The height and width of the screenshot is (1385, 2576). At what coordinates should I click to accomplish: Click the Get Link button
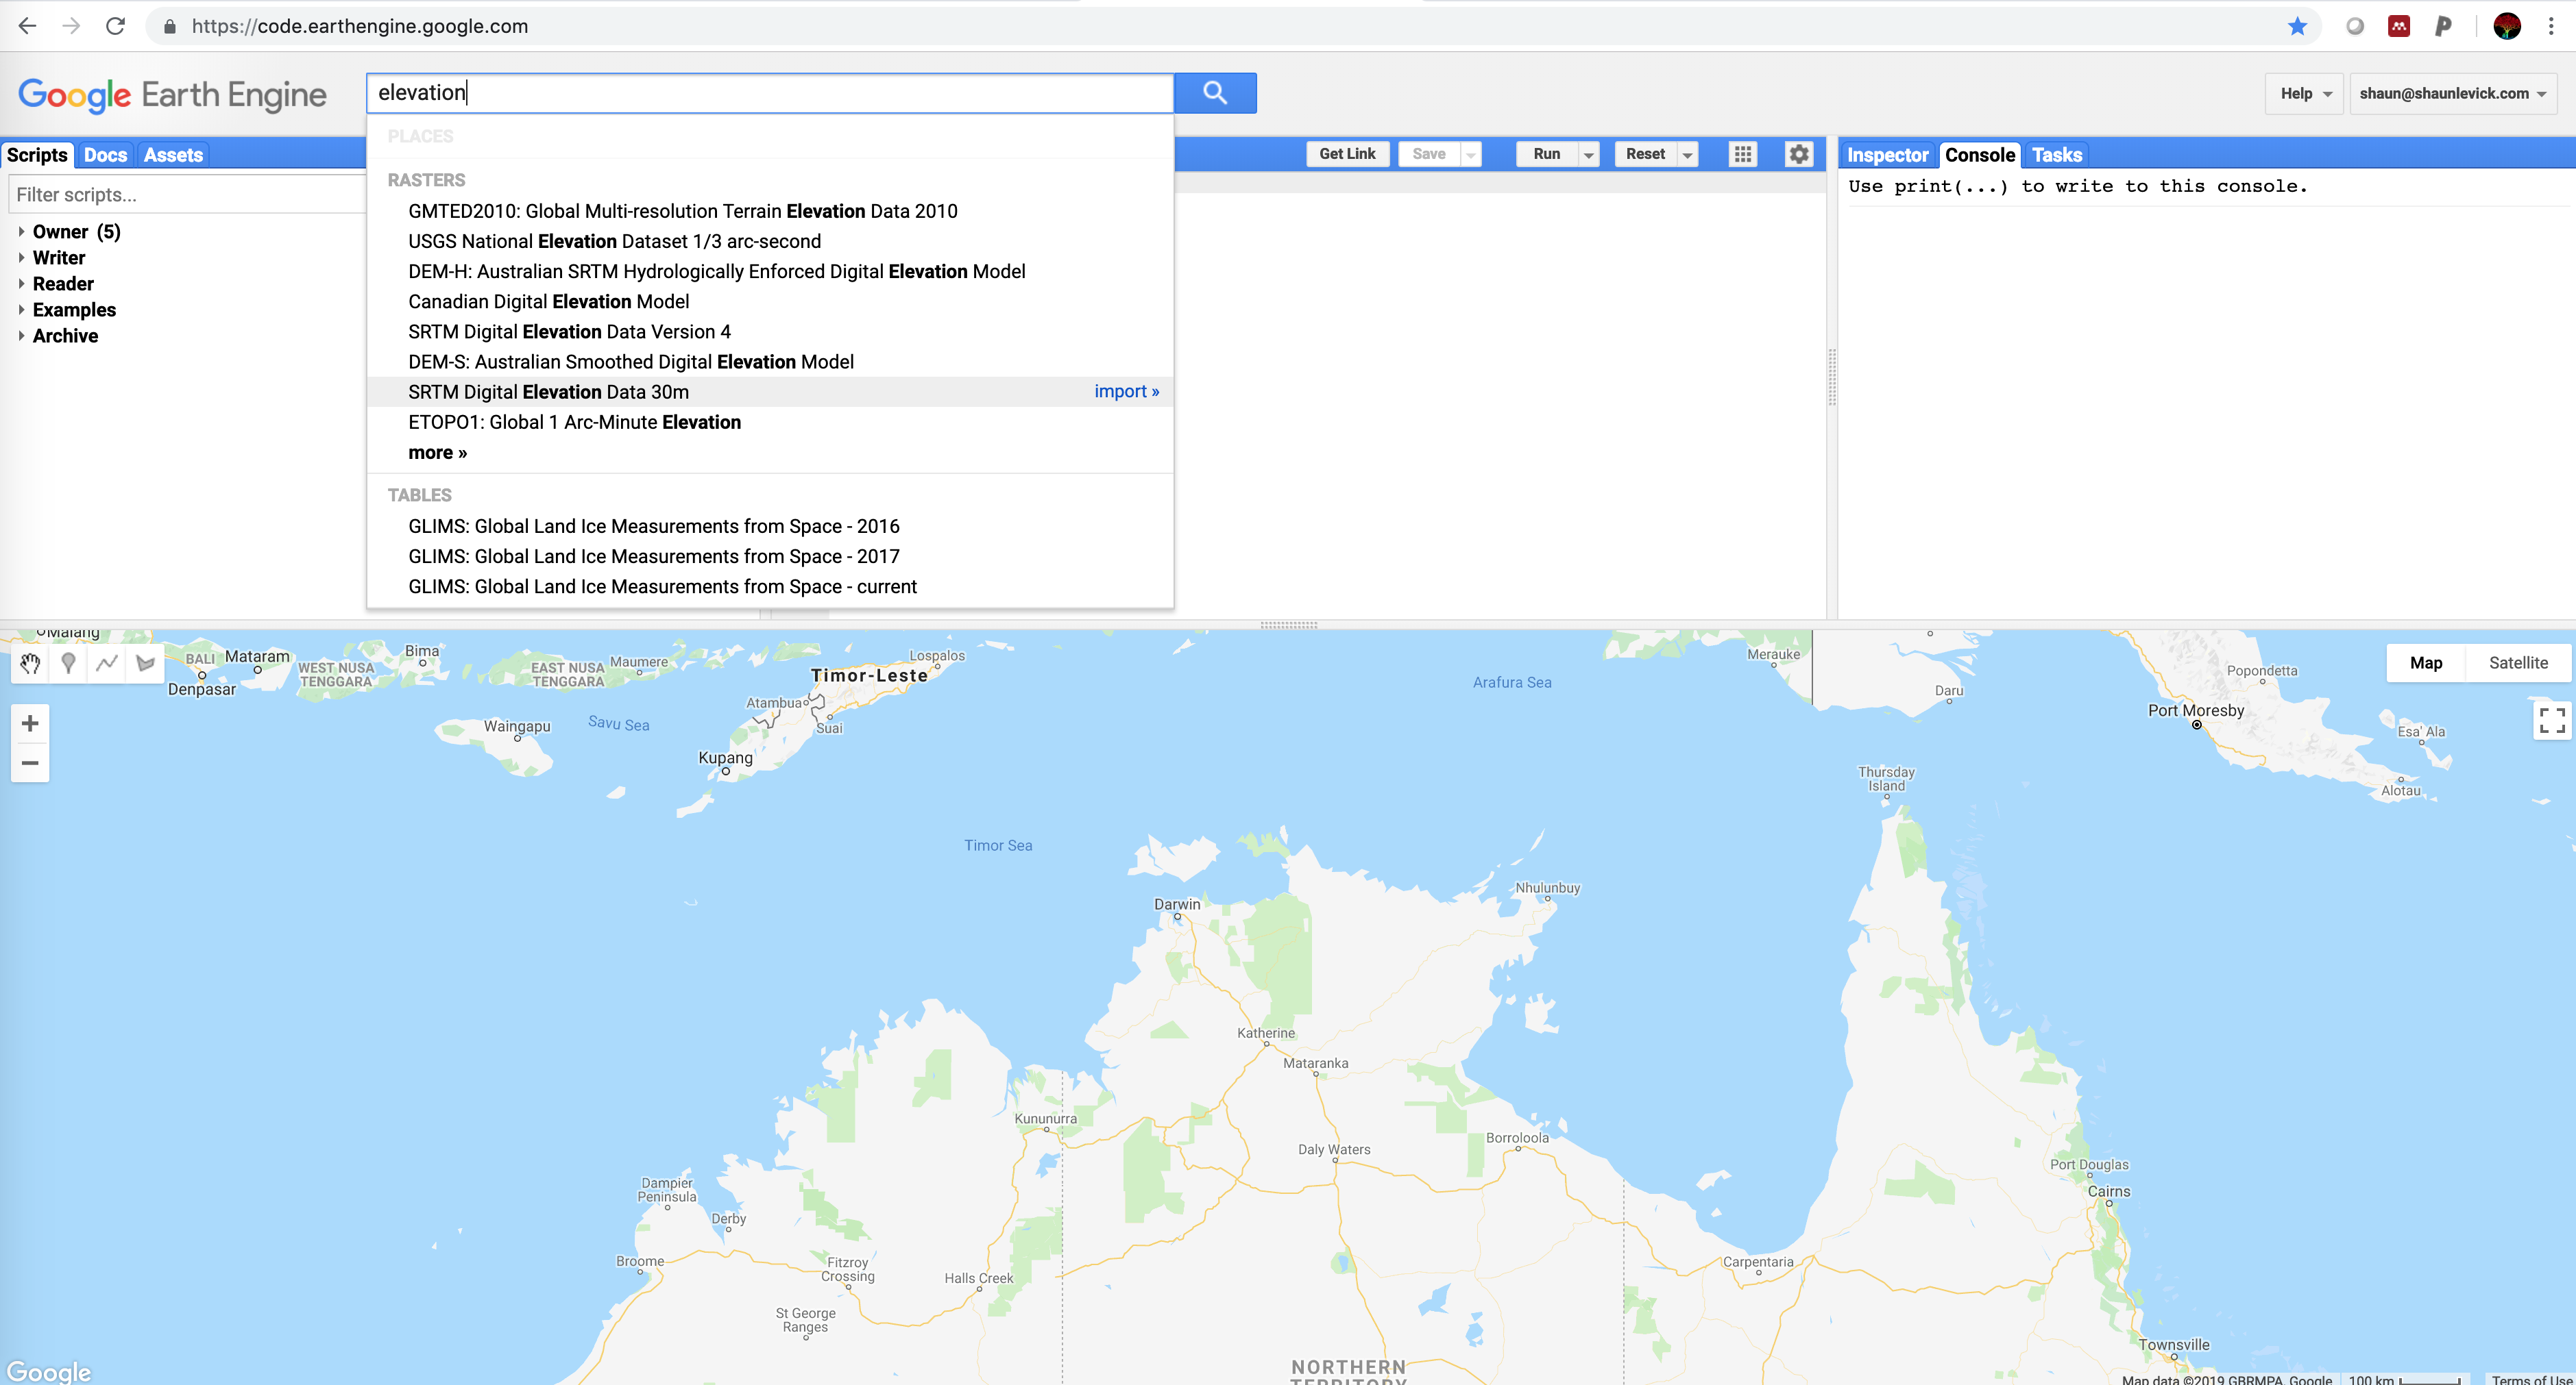(x=1347, y=154)
